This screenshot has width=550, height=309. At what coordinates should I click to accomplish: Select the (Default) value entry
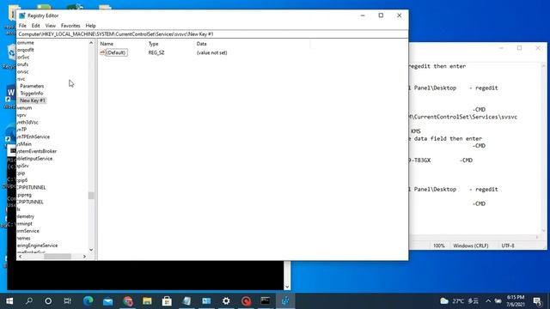point(116,52)
